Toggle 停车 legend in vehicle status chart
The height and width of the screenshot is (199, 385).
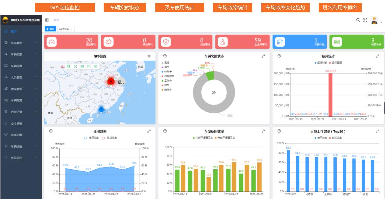165,67
